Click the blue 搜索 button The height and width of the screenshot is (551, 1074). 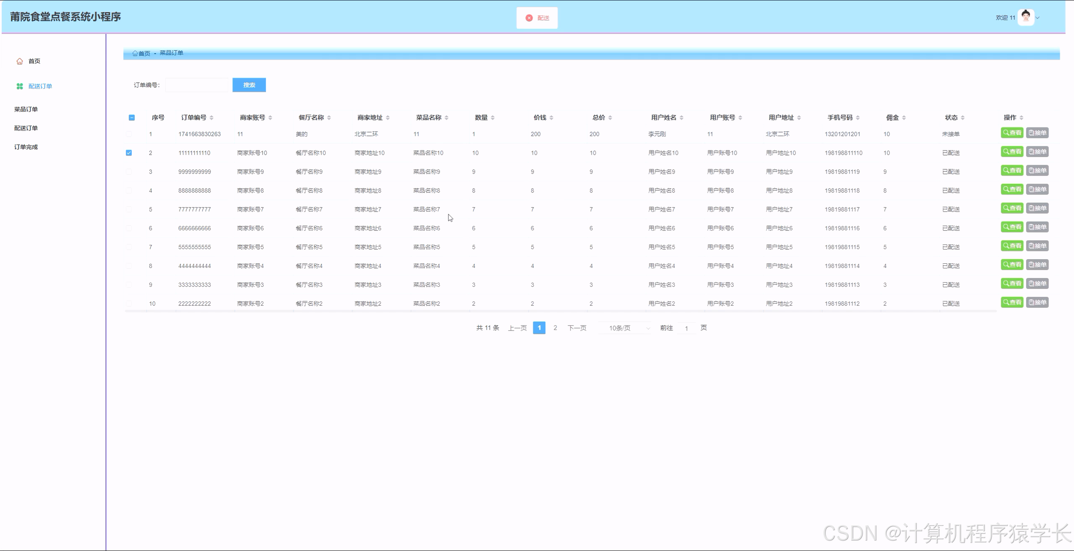[x=249, y=85]
